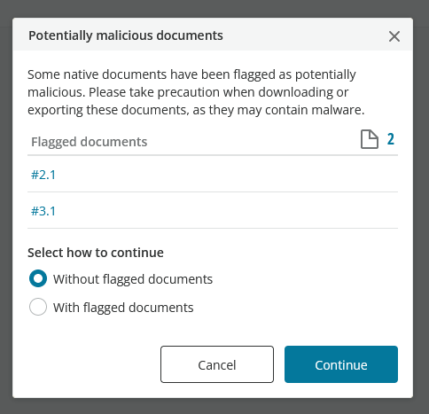Click the 'Select how to continue' heading
429x414 pixels.
click(x=96, y=253)
